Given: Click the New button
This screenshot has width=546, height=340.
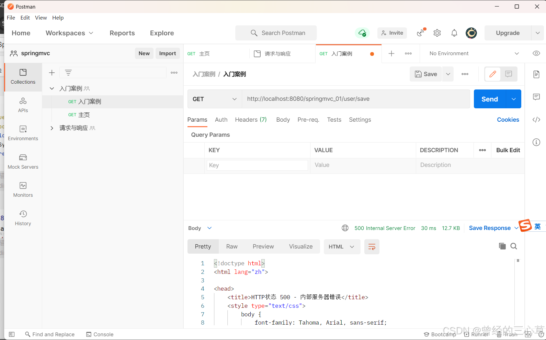Looking at the screenshot, I should [x=144, y=53].
